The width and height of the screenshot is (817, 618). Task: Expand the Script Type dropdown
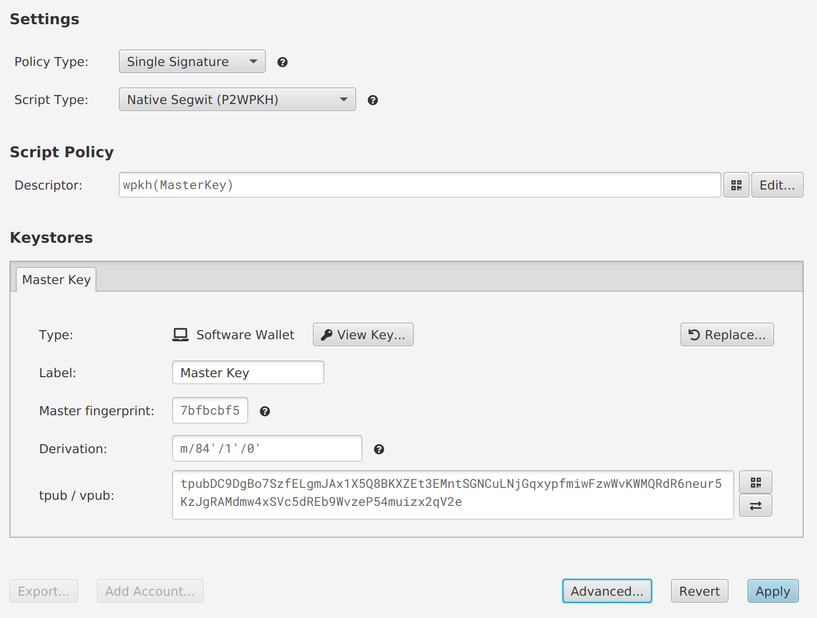[237, 100]
